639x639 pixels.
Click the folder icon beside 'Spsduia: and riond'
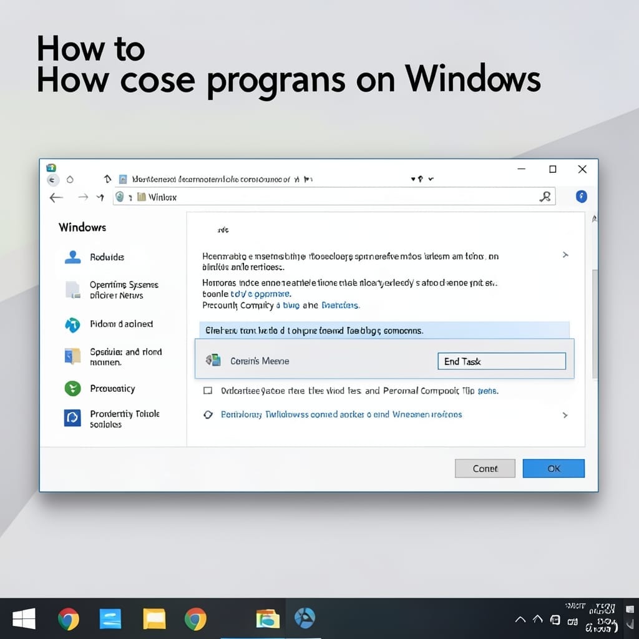[72, 356]
